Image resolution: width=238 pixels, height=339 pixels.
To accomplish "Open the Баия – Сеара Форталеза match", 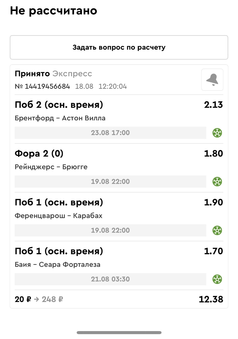I will coord(57,265).
